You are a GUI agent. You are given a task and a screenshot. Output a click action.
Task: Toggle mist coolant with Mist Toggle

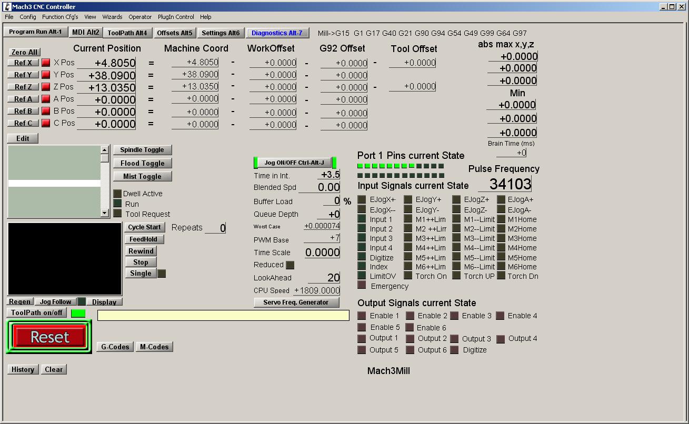(x=142, y=176)
